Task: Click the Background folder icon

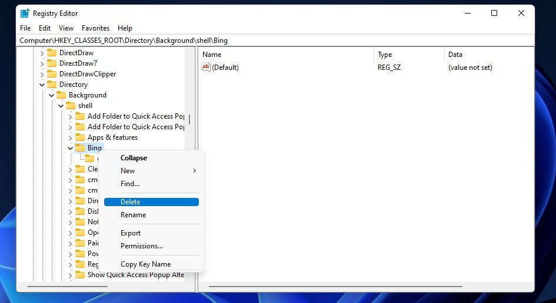Action: point(61,95)
